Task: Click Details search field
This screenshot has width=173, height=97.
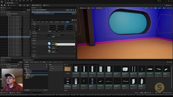Action: (x=52, y=20)
